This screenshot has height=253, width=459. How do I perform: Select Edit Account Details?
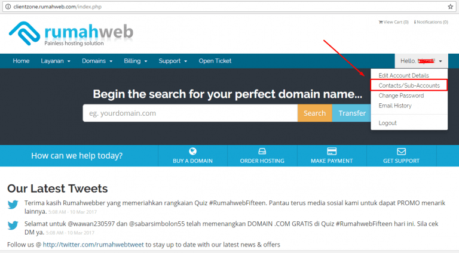(403, 75)
